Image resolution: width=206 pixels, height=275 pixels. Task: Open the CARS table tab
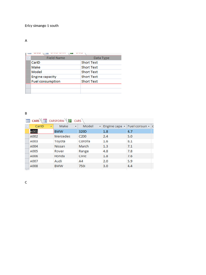coord(36,121)
